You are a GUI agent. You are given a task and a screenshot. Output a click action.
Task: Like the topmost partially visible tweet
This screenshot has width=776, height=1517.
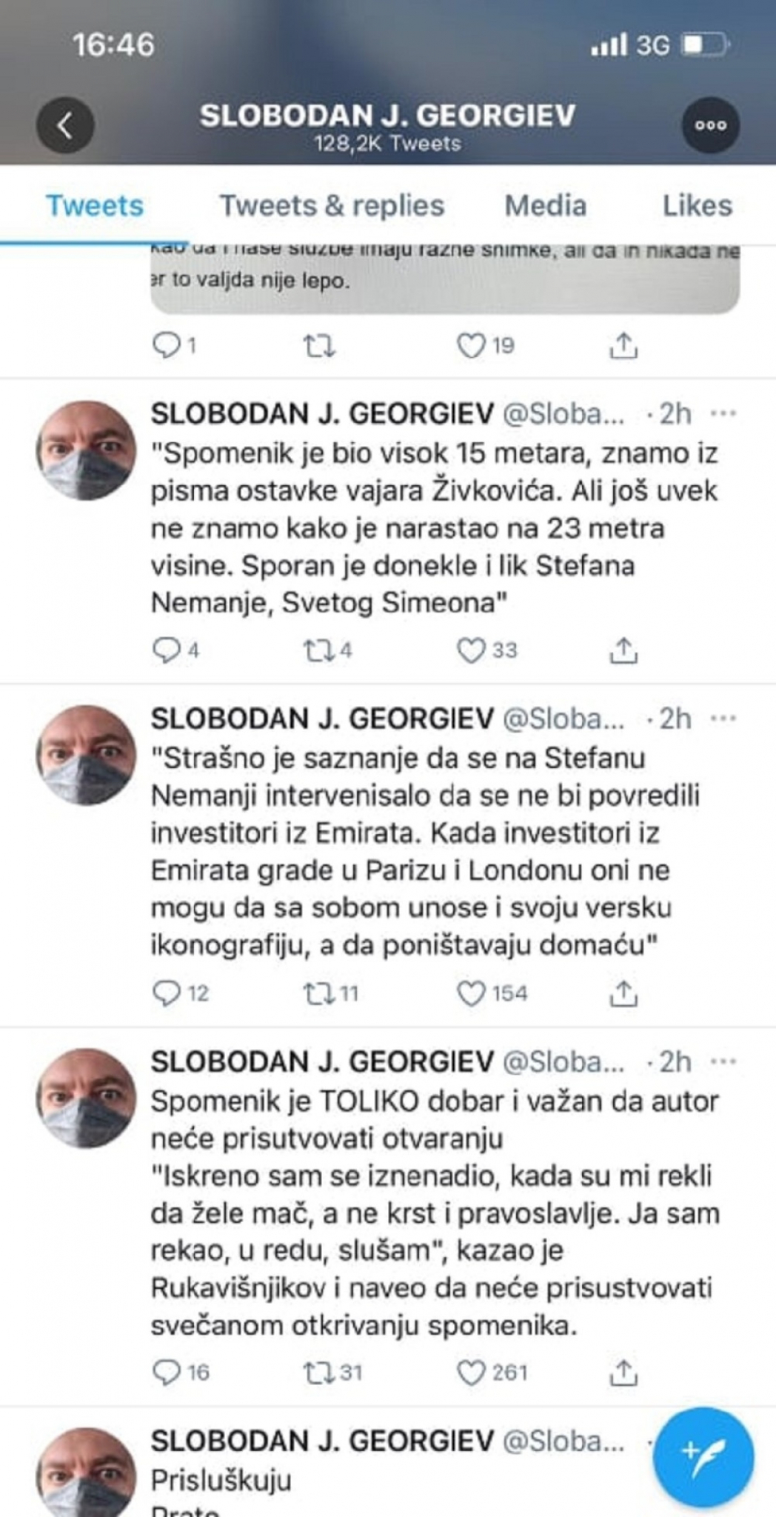(x=472, y=344)
